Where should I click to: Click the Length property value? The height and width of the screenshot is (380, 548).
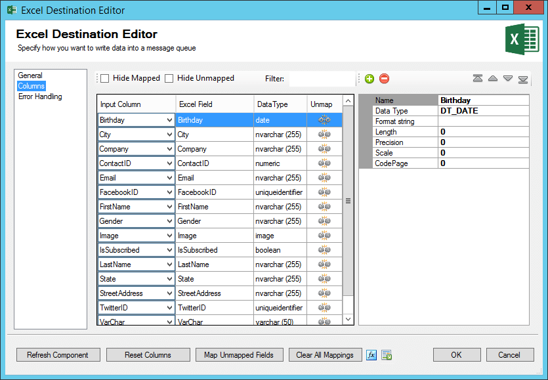(483, 132)
